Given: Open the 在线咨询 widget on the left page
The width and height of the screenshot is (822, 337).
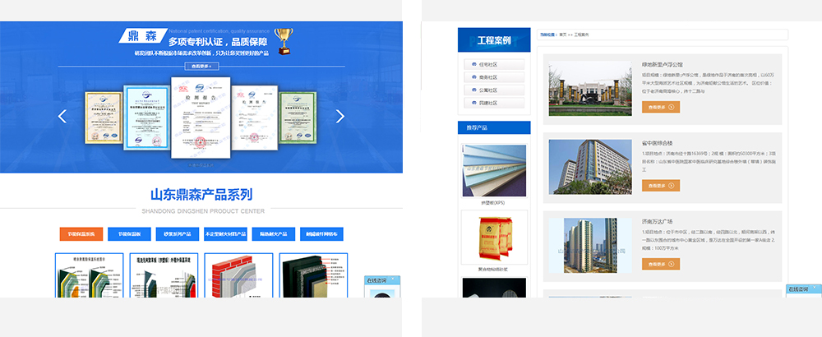Looking at the screenshot, I should 384,287.
